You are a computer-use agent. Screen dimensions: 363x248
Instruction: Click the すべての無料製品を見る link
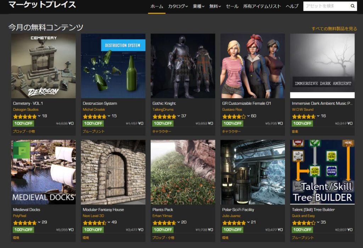334,28
